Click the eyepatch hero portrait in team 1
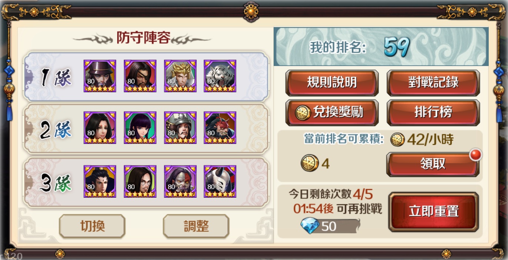Image resolution: width=508 pixels, height=260 pixels. point(140,76)
